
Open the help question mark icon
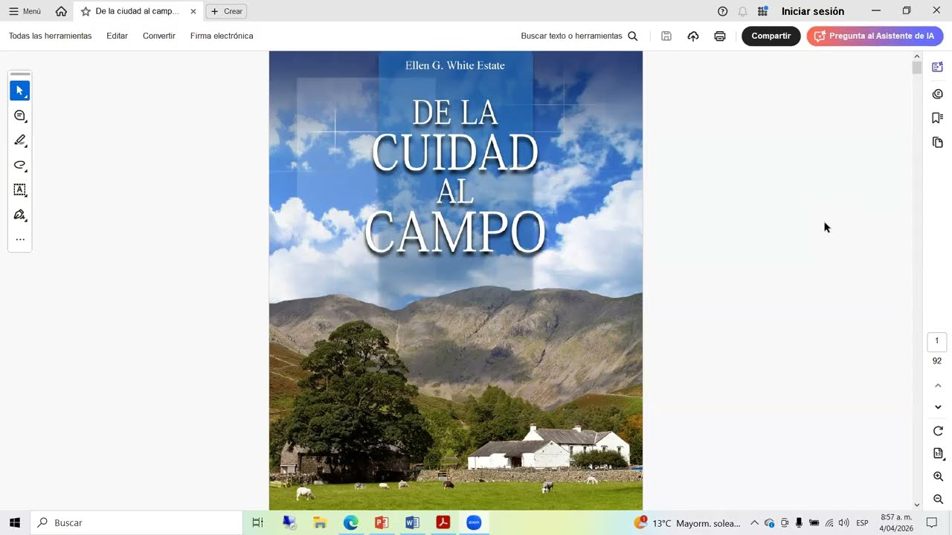coord(722,11)
